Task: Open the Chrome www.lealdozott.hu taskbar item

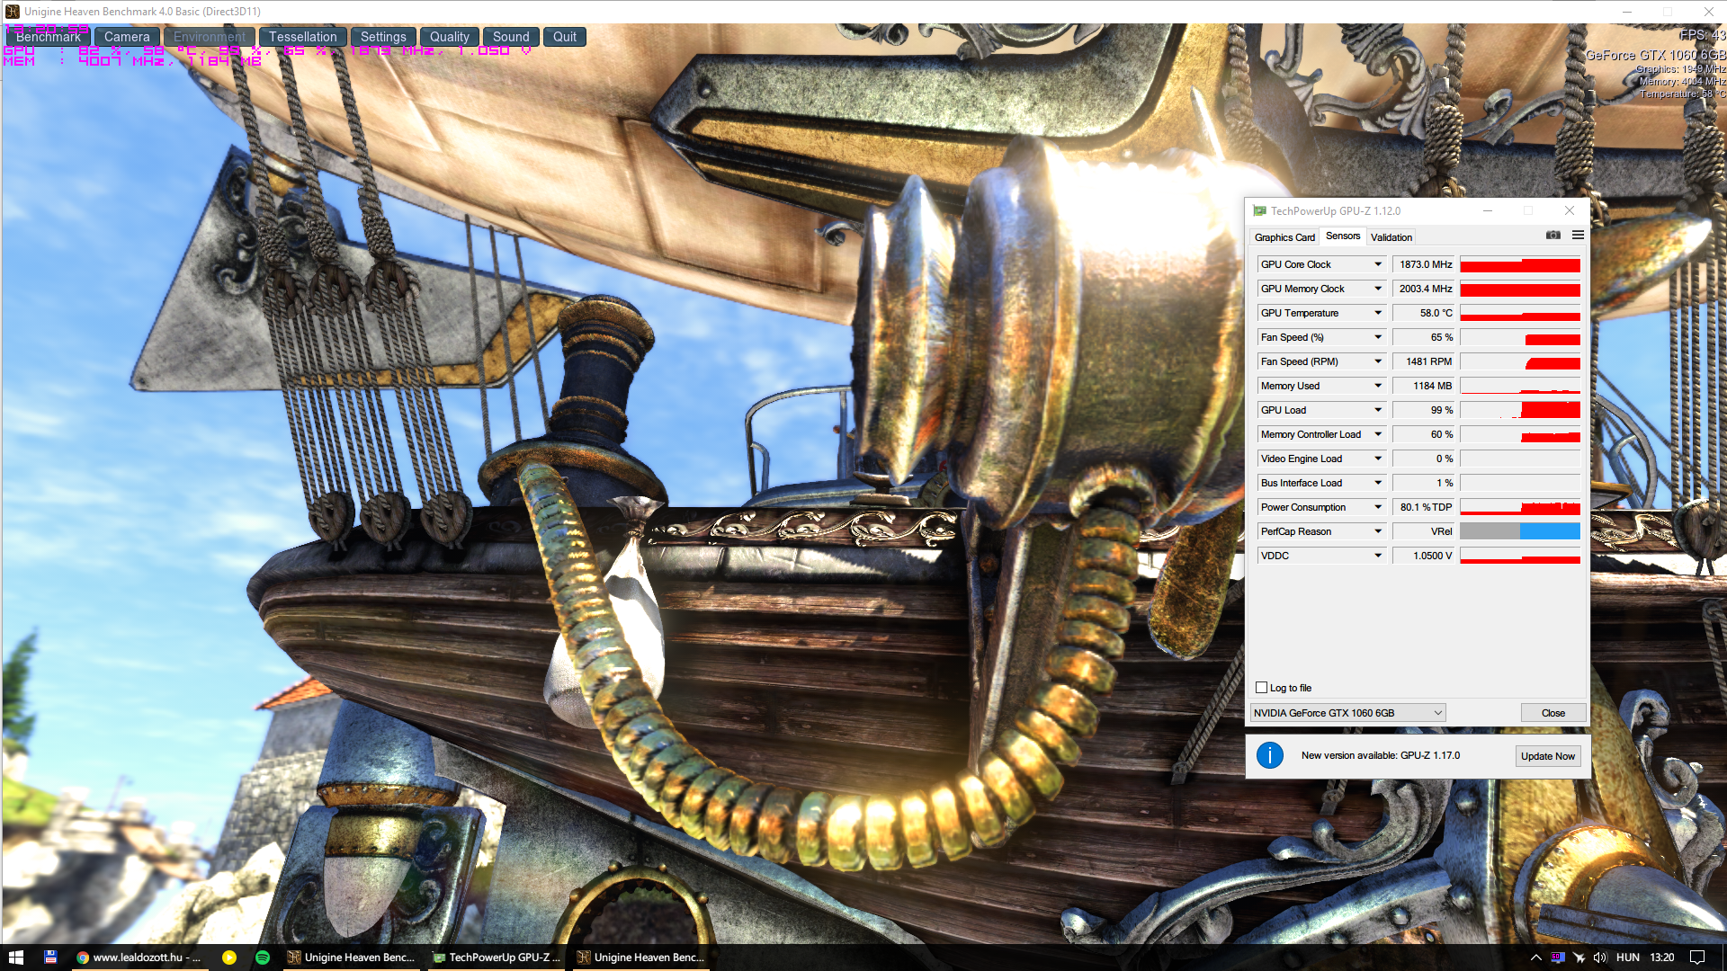Action: coord(139,958)
